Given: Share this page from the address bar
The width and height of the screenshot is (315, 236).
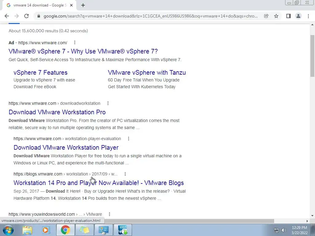Looking at the screenshot, I should point(266,16).
